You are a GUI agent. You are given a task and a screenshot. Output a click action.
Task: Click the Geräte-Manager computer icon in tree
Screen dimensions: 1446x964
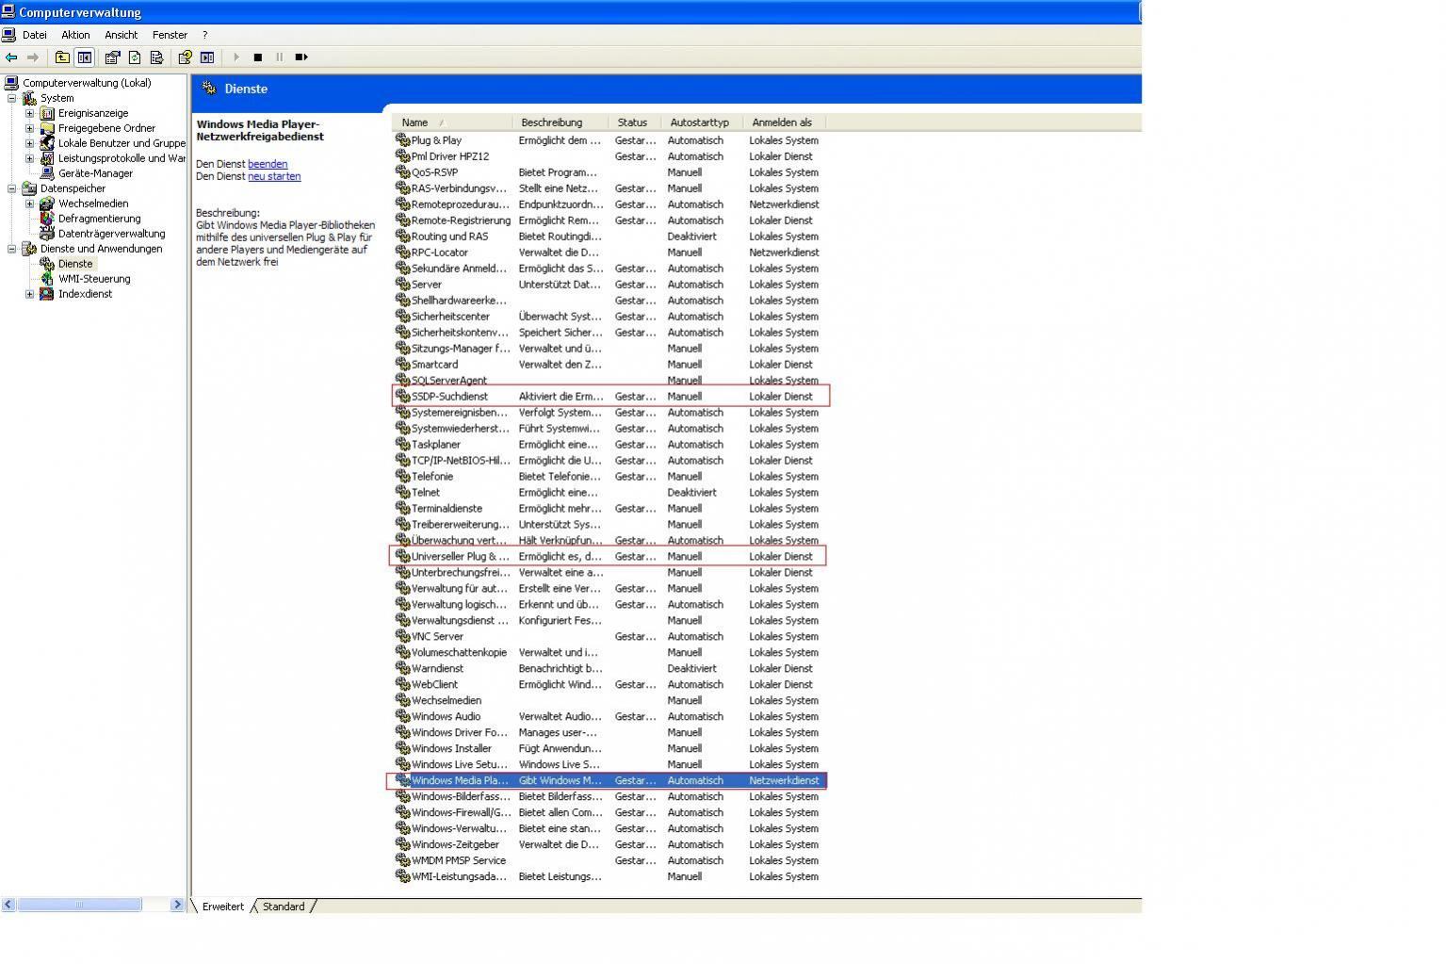(x=47, y=173)
